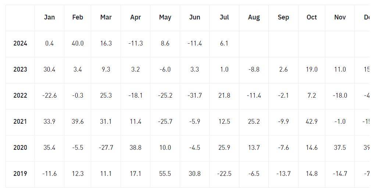The image size is (379, 188).
Task: Select the April 2020 cell showing 38.8
Action: click(x=135, y=148)
